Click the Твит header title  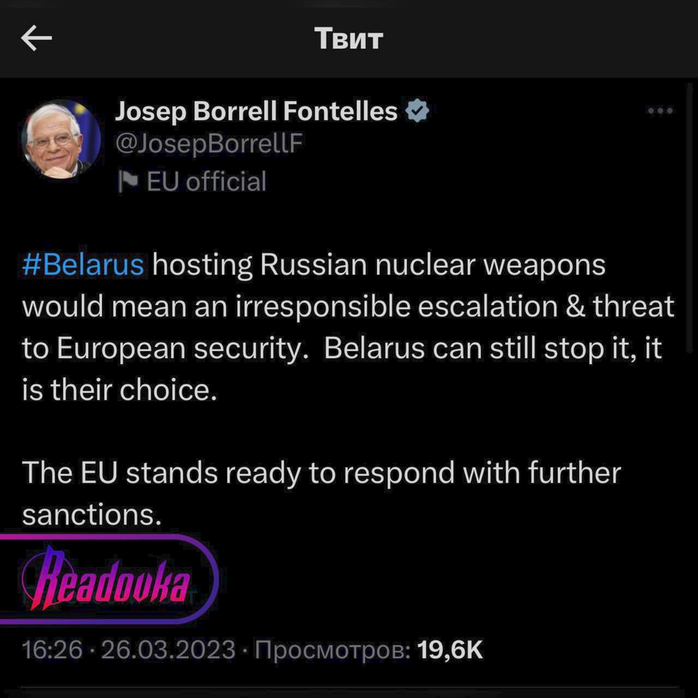(x=348, y=39)
